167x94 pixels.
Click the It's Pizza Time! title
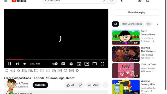click(148, 64)
